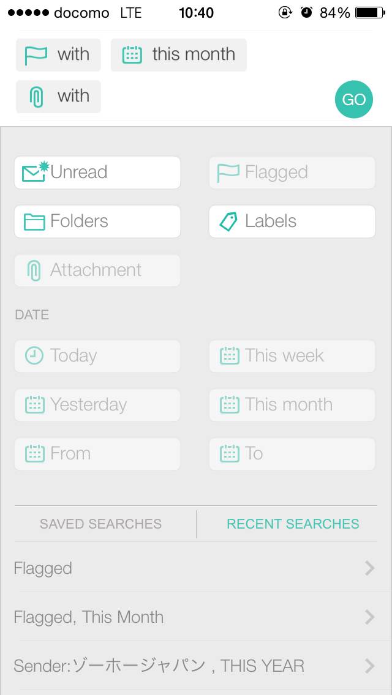
Task: Select the This week date filter
Action: [292, 356]
